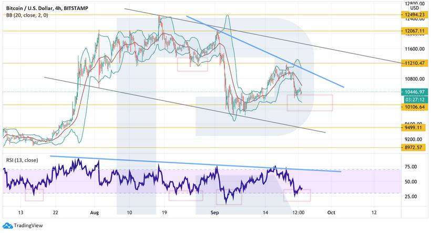Click the 8972.57 price level label
This screenshot has width=431, height=233.
tap(413, 148)
